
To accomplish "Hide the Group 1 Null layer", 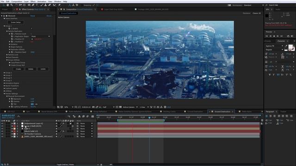I will pyautogui.click(x=2, y=126).
